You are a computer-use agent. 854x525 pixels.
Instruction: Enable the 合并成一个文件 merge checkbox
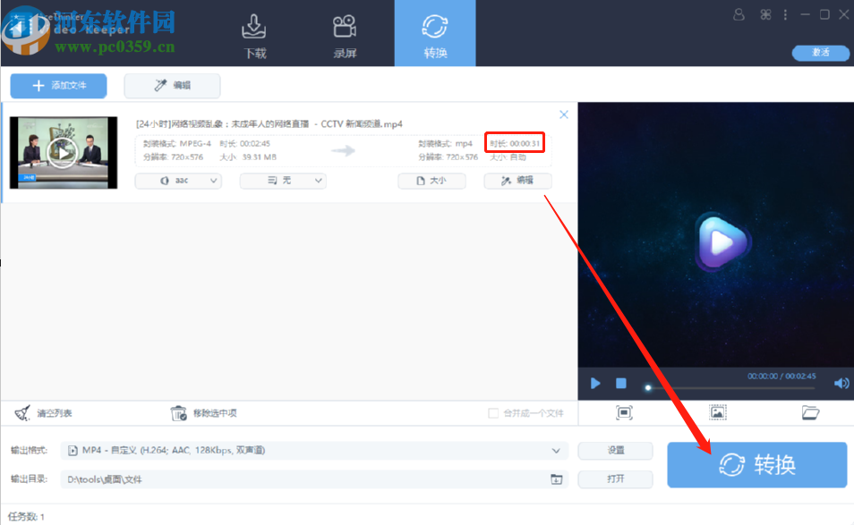(491, 411)
